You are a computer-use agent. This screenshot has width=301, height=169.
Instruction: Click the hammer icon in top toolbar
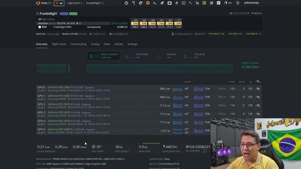(x=190, y=3)
